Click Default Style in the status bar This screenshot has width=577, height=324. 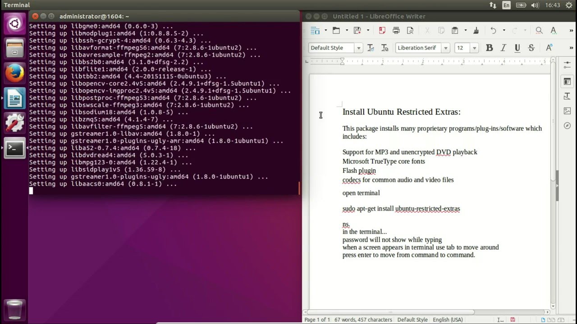click(x=412, y=319)
